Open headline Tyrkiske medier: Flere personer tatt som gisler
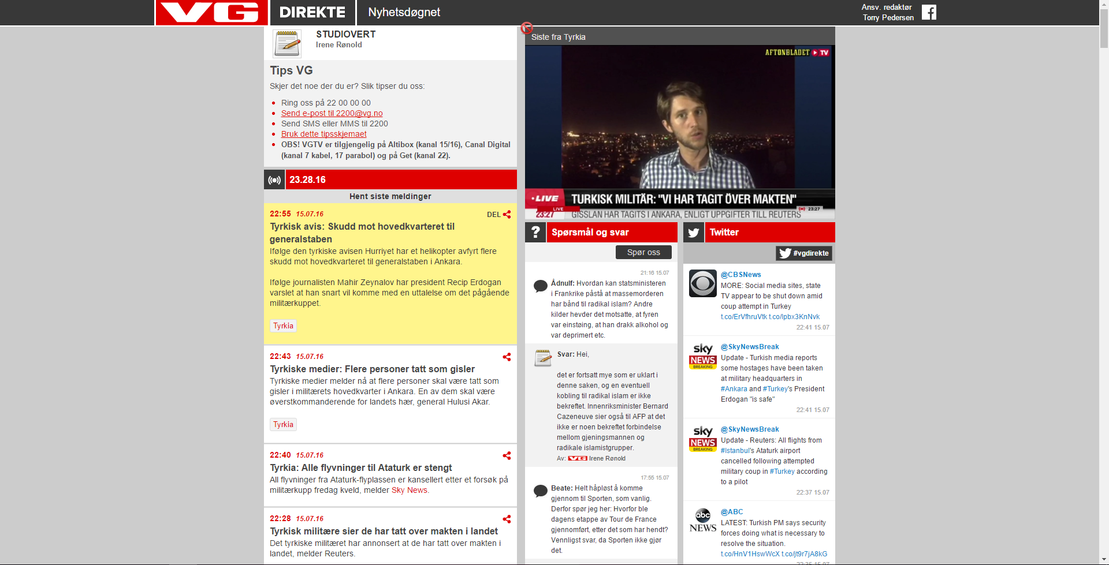Screen dimensions: 1109x565 tap(373, 369)
